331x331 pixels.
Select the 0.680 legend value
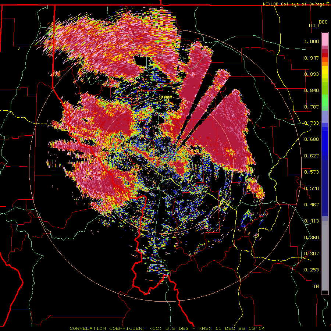pos(312,139)
